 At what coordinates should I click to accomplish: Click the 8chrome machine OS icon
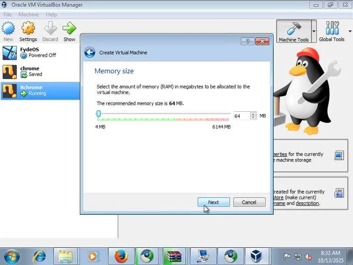click(x=10, y=91)
